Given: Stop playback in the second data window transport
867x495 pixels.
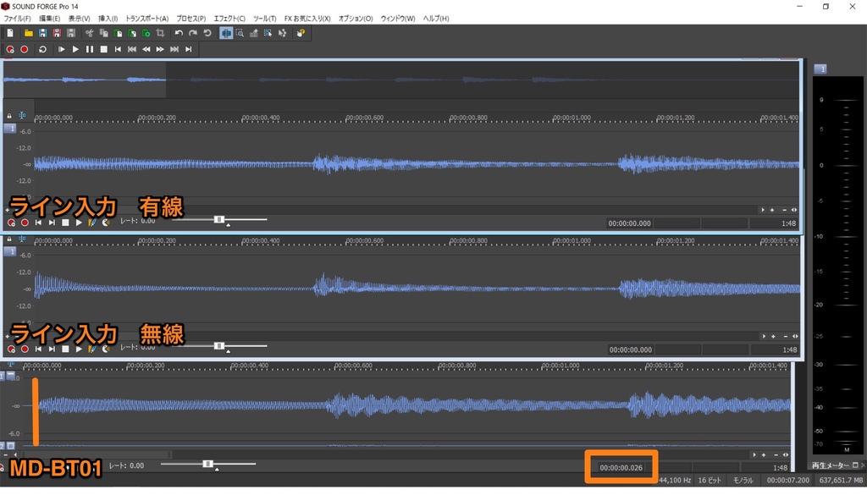Looking at the screenshot, I should (x=65, y=349).
